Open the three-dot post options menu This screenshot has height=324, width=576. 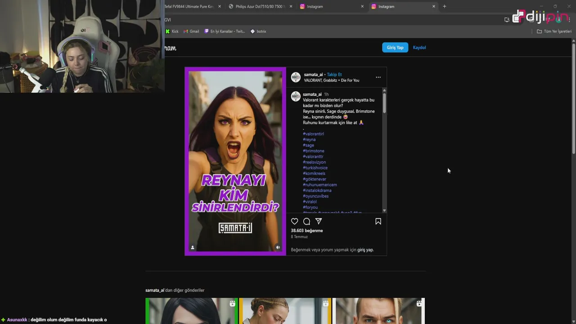coord(378,77)
